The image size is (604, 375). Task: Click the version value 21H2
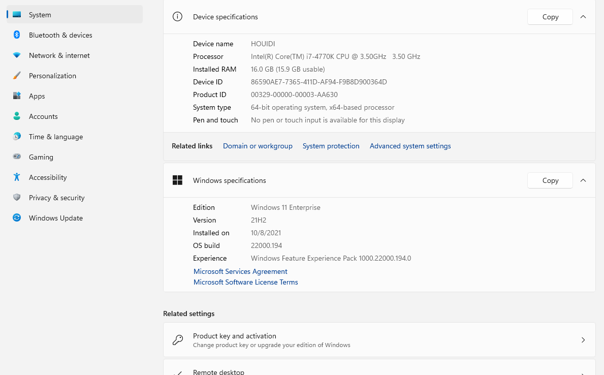coord(259,220)
